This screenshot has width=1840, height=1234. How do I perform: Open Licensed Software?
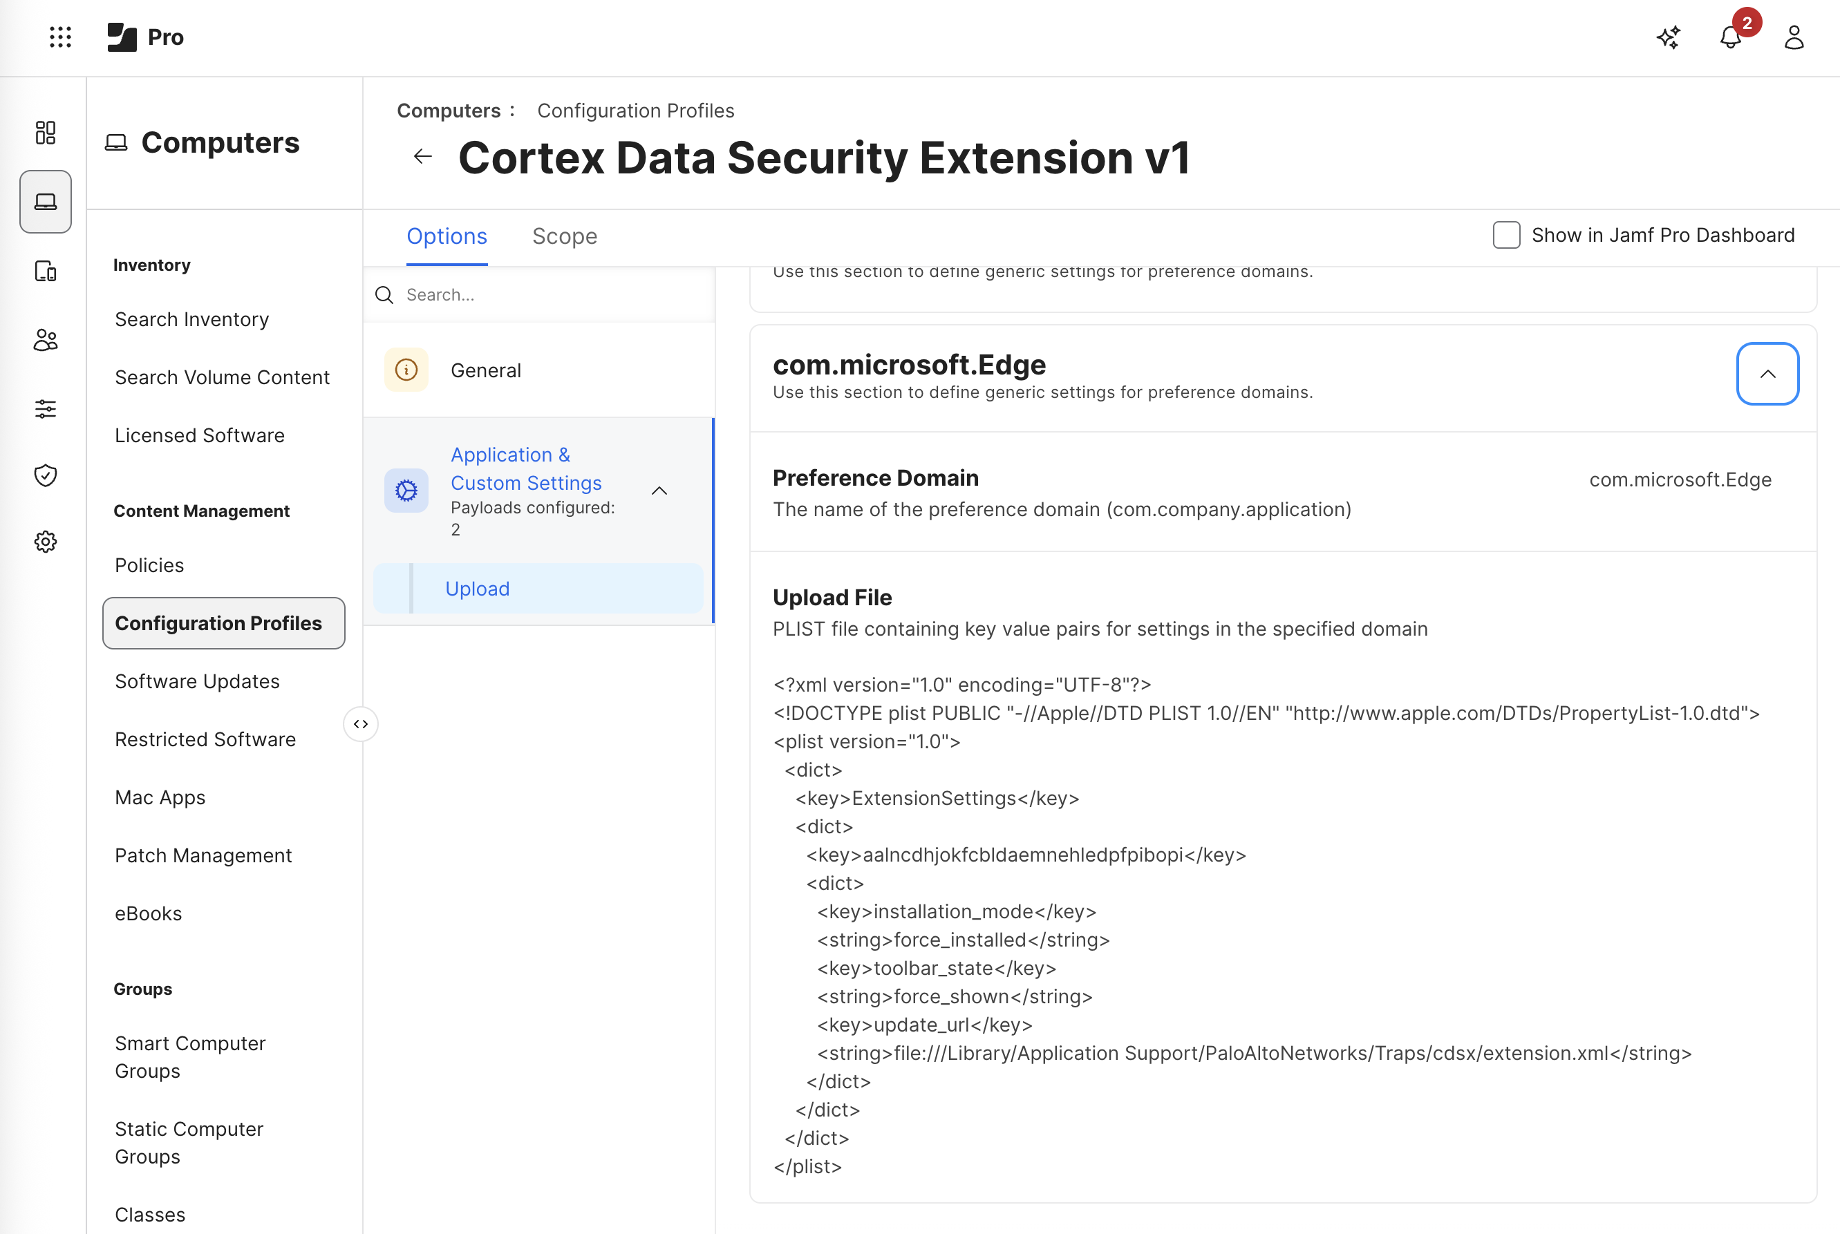200,436
